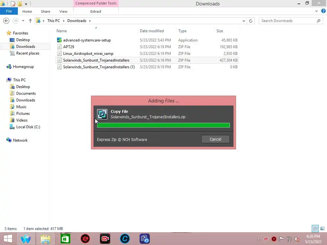Image resolution: width=327 pixels, height=245 pixels.
Task: Go up one folder level
Action: (x=30, y=21)
